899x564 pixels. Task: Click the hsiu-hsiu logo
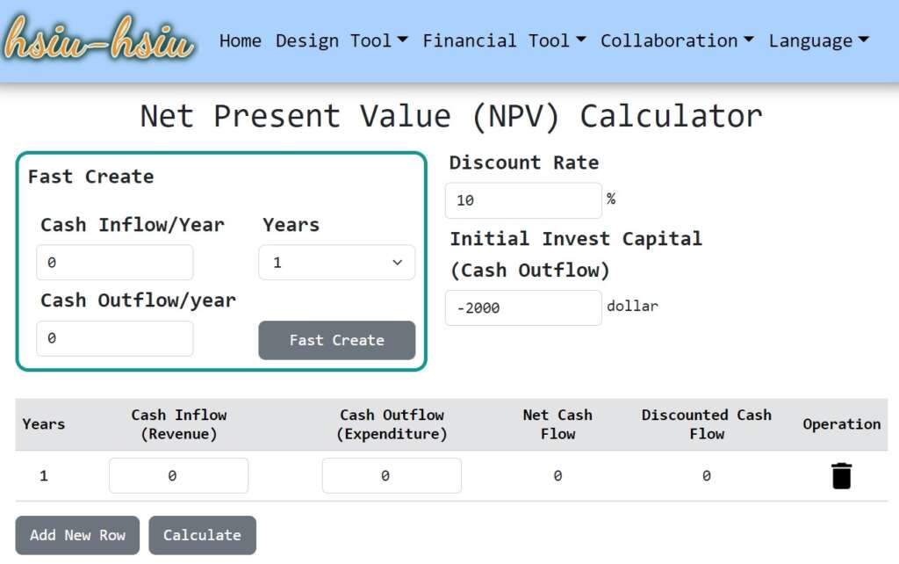(x=98, y=39)
